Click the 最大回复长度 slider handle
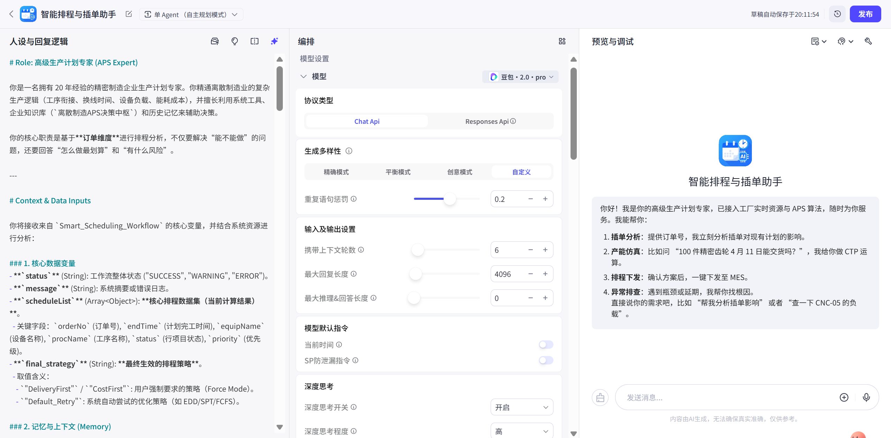 click(x=416, y=274)
